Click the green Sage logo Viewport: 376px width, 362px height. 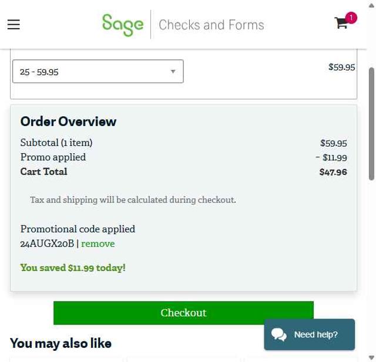[x=122, y=25]
